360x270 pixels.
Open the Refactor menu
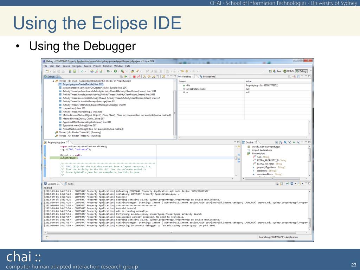click(107, 66)
